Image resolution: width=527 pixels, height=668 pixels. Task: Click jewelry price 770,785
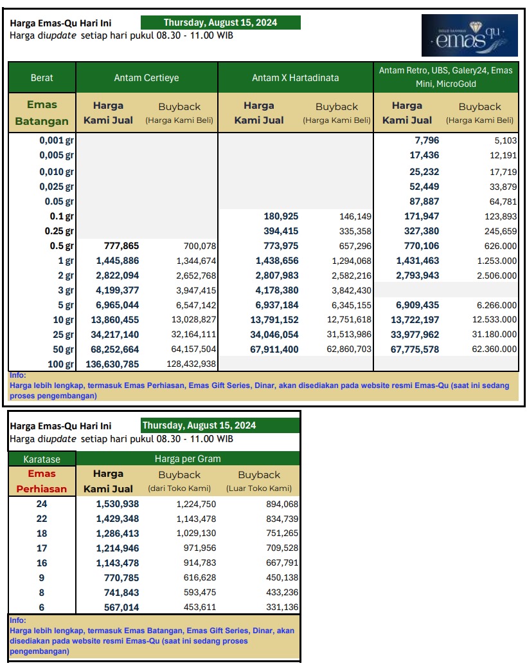pos(121,578)
